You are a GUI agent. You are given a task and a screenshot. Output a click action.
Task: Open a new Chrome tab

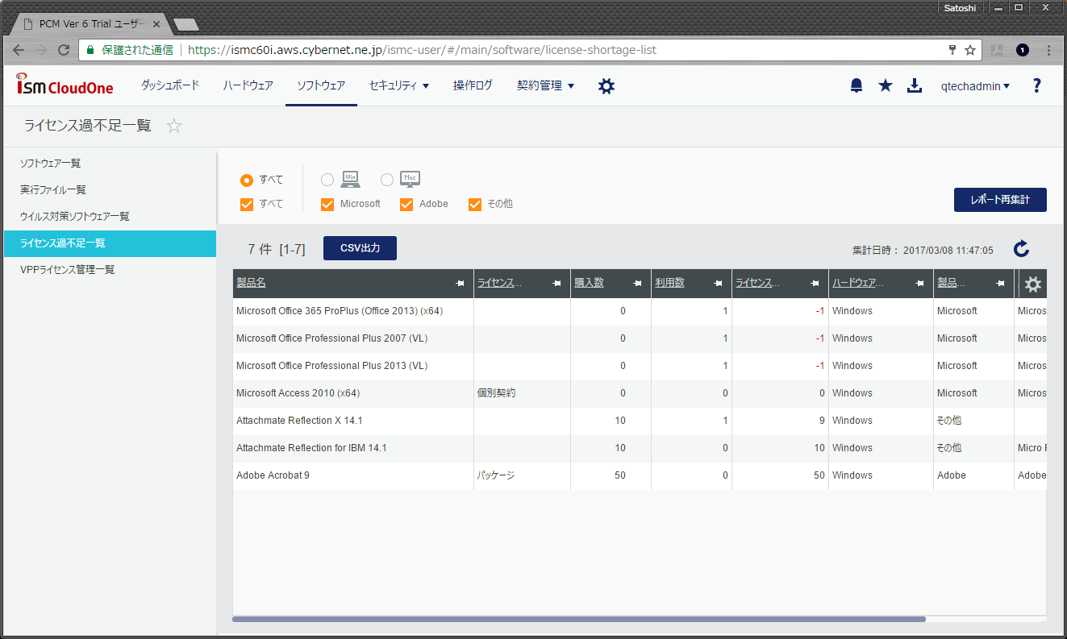pos(185,25)
